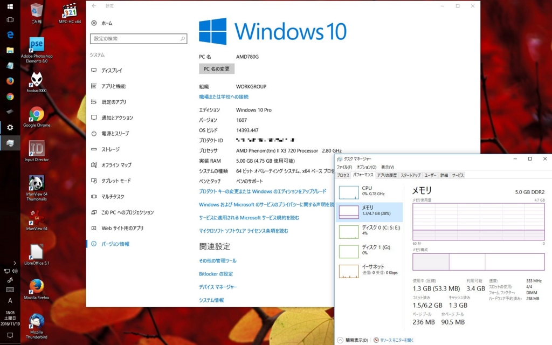Switch to the アプリの履歴 tab

(387, 175)
